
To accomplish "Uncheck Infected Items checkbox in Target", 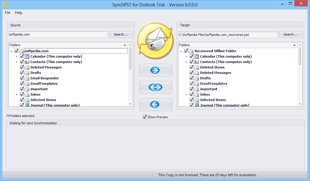I will [192, 100].
